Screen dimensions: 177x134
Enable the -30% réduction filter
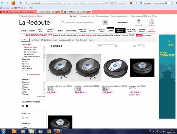[23, 118]
